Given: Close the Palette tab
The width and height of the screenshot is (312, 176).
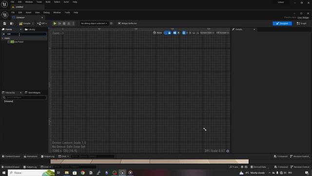Looking at the screenshot, I should pyautogui.click(x=20, y=29).
